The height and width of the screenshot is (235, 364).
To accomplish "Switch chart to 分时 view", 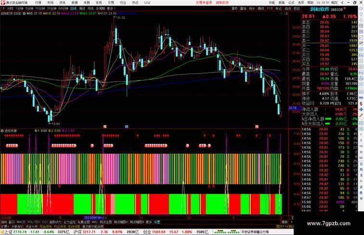I will [10, 8].
